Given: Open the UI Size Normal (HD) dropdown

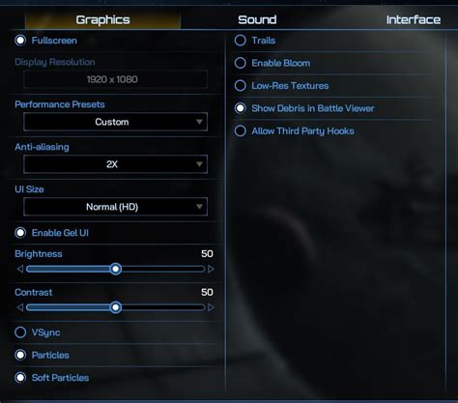Looking at the screenshot, I should pos(115,207).
